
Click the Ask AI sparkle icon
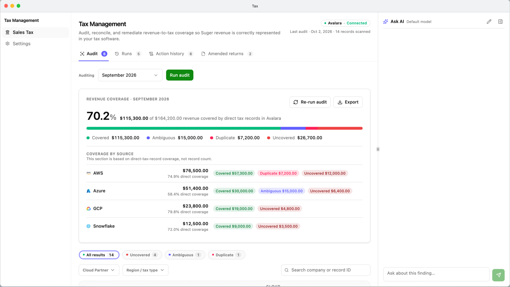pyautogui.click(x=386, y=22)
